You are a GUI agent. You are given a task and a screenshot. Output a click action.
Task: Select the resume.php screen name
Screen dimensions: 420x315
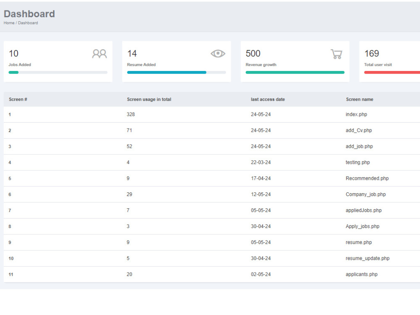coord(359,242)
